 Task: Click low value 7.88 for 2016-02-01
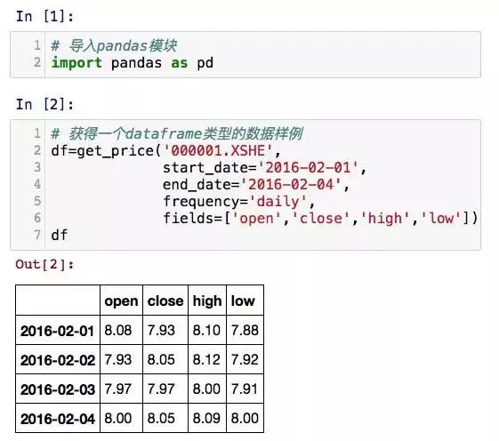coord(245,330)
